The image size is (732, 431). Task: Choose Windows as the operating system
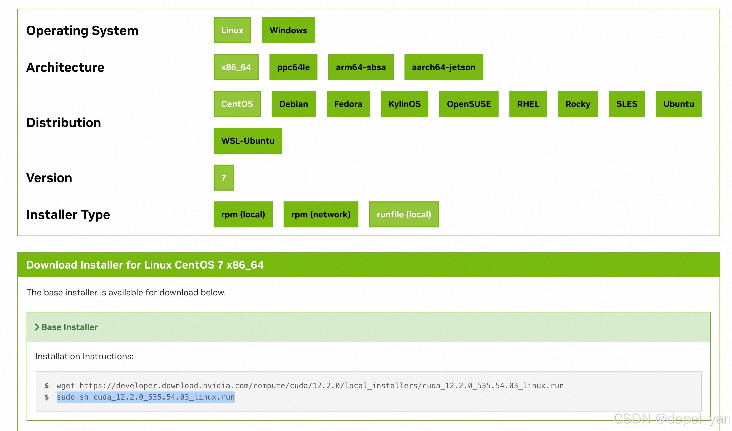click(288, 30)
